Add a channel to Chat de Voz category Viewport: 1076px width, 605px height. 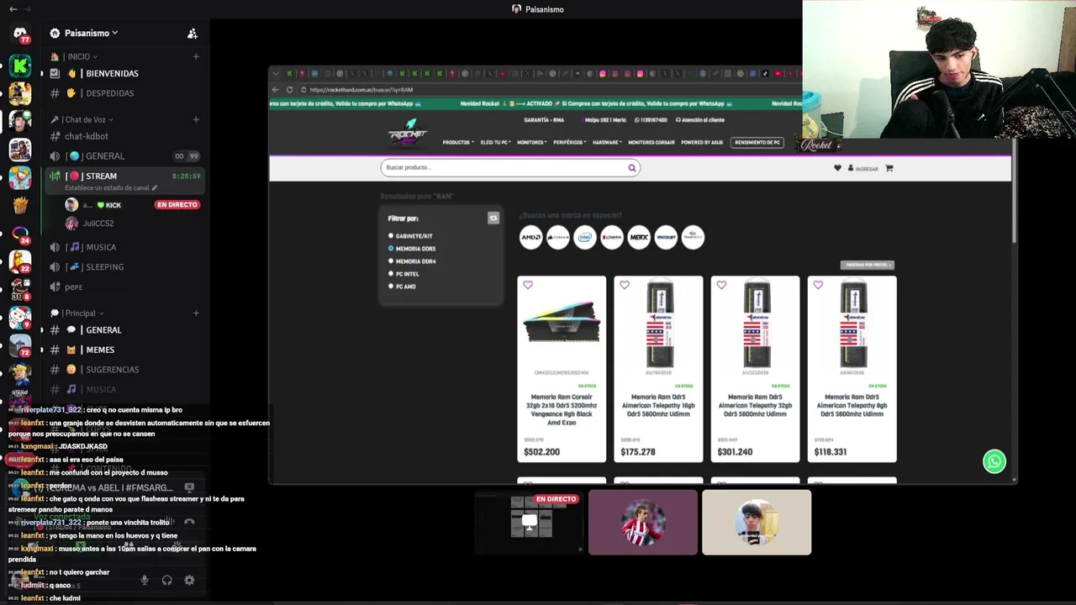point(196,119)
